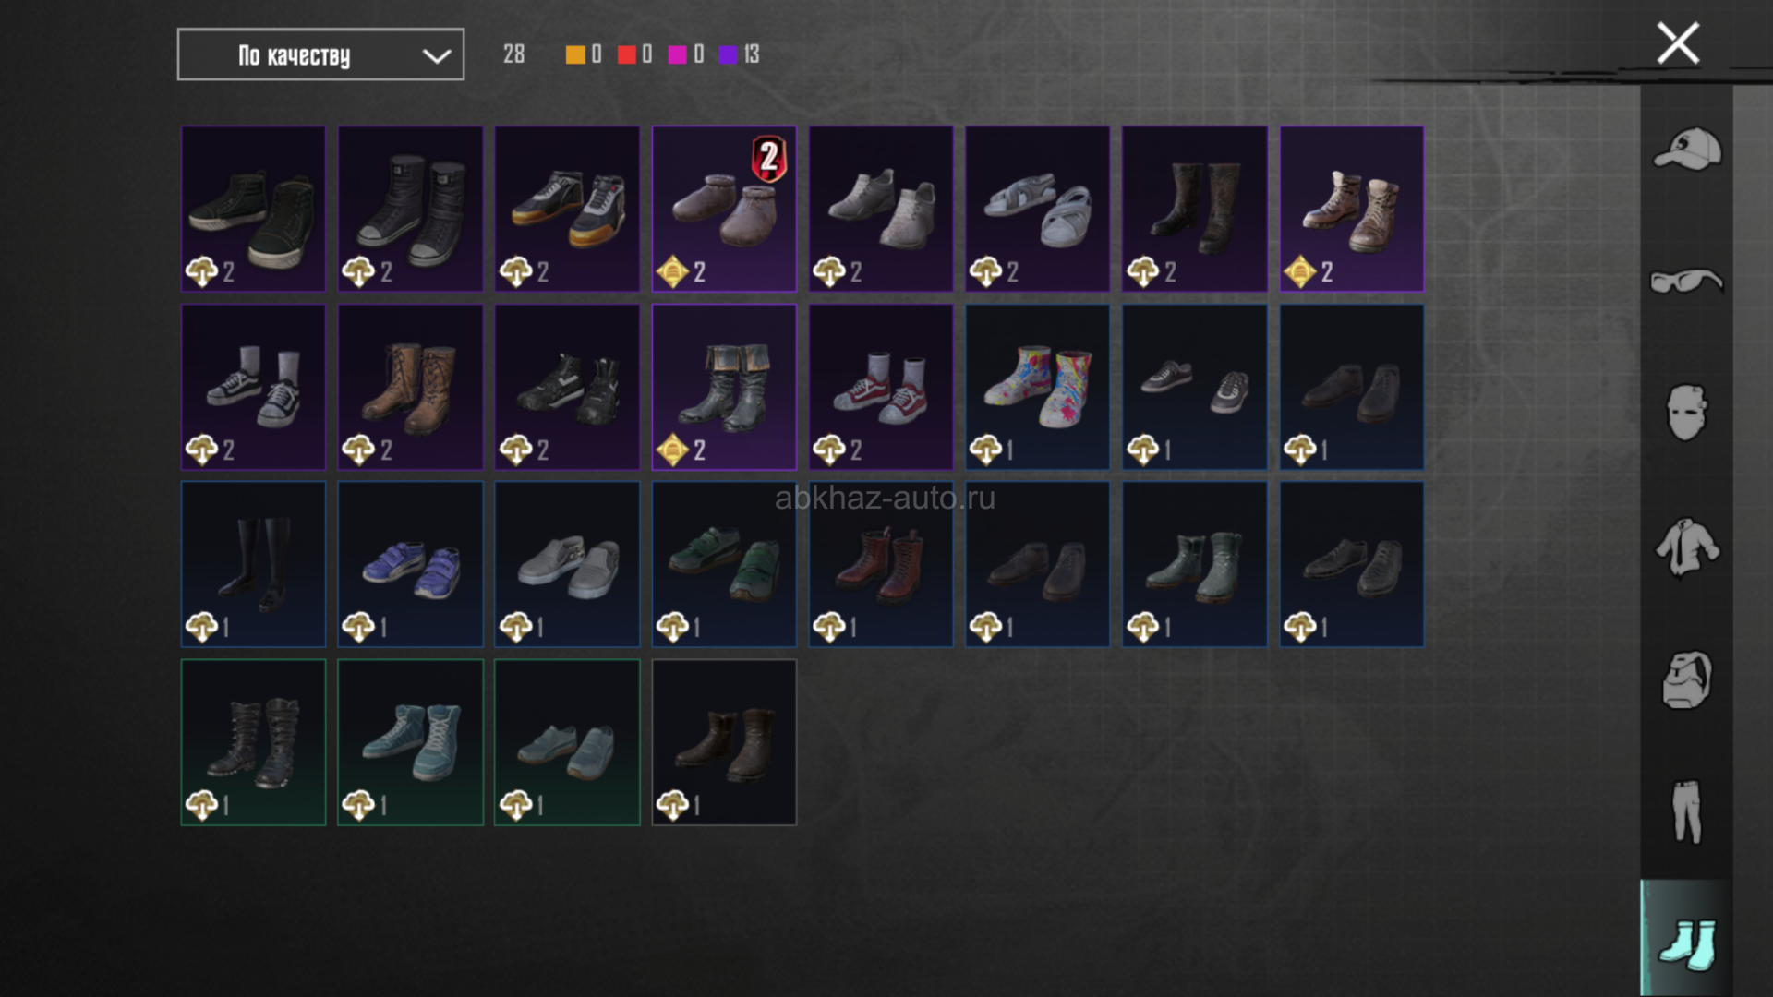Open the pants category icon

click(1687, 811)
